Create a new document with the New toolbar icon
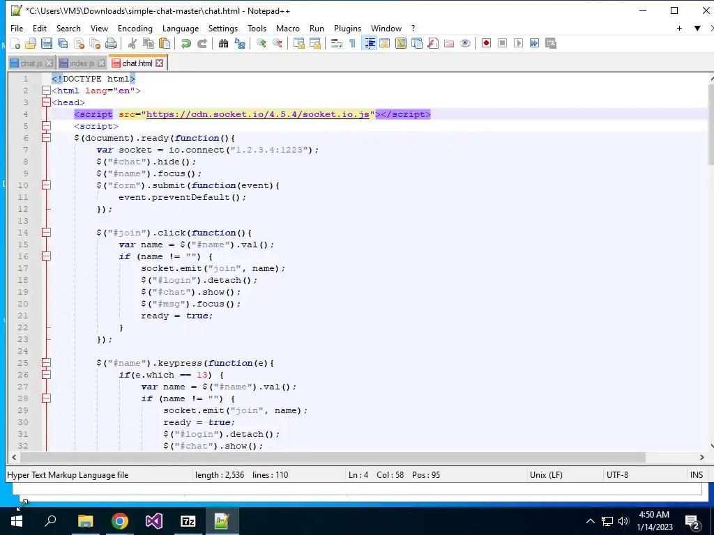This screenshot has width=714, height=535. pyautogui.click(x=15, y=43)
